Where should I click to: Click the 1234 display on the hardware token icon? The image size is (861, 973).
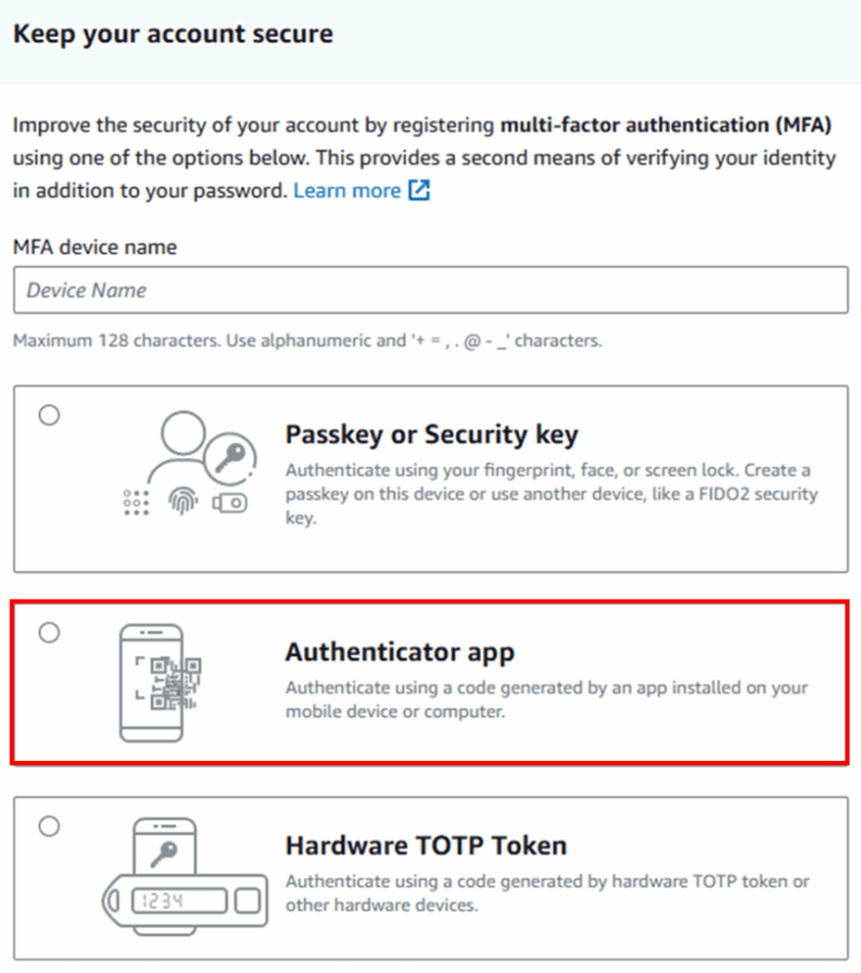179,901
